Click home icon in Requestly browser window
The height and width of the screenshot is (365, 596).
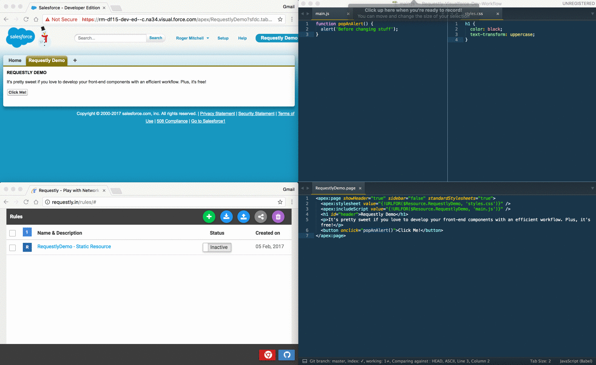36,202
